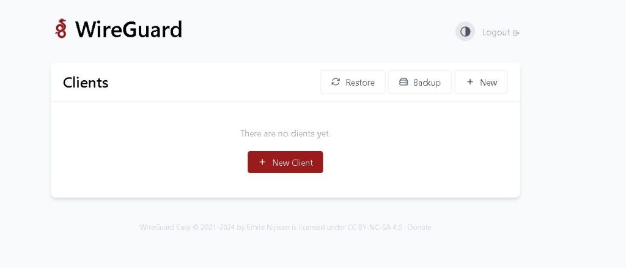This screenshot has height=268, width=626.
Task: Click the plus icon in New Client
Action: (262, 162)
